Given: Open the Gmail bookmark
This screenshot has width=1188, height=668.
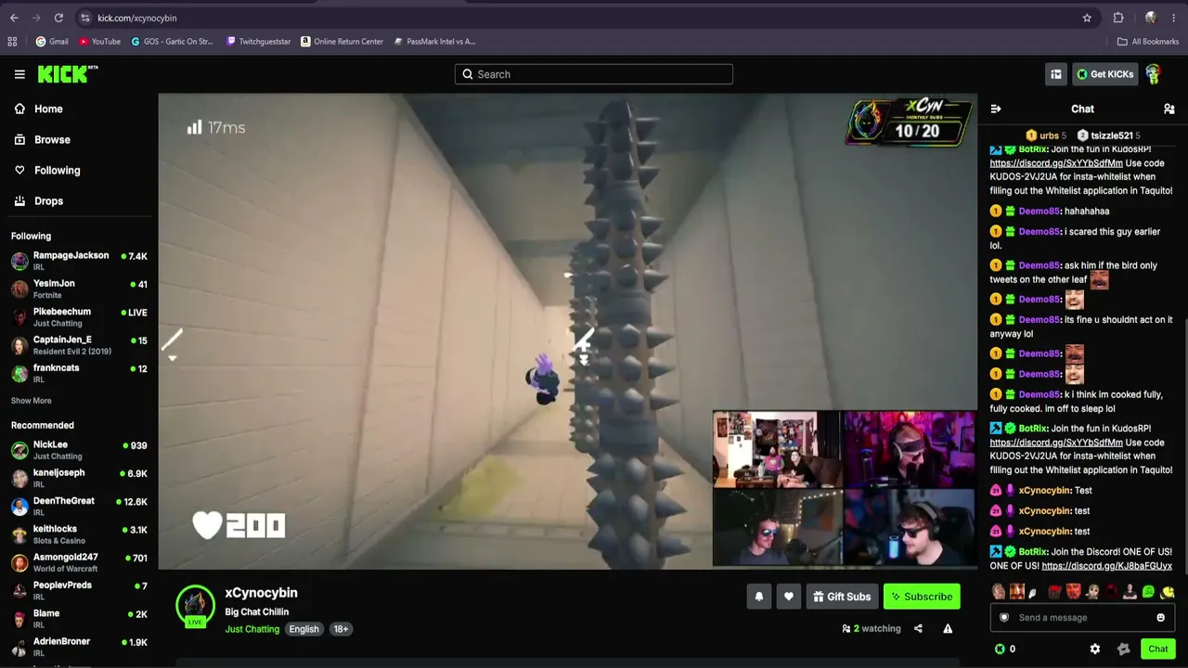Looking at the screenshot, I should 52,41.
